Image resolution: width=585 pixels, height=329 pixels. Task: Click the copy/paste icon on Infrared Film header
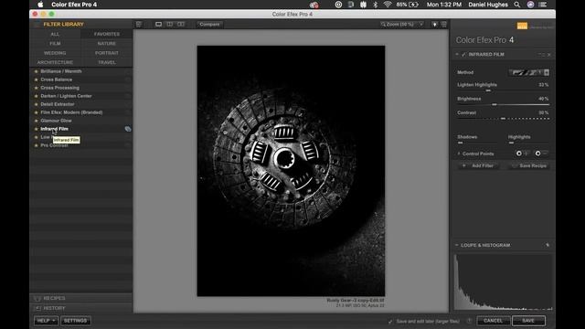point(541,55)
